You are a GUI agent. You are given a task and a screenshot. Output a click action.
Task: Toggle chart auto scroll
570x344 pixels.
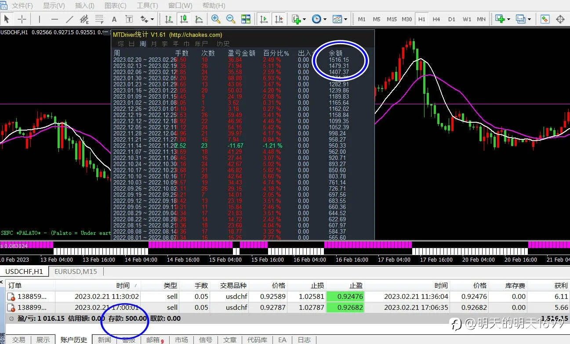click(264, 19)
